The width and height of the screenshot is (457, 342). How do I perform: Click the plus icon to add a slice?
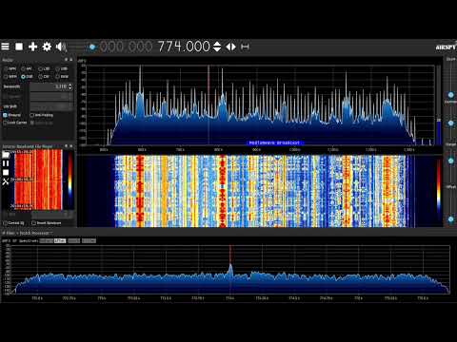coord(32,47)
